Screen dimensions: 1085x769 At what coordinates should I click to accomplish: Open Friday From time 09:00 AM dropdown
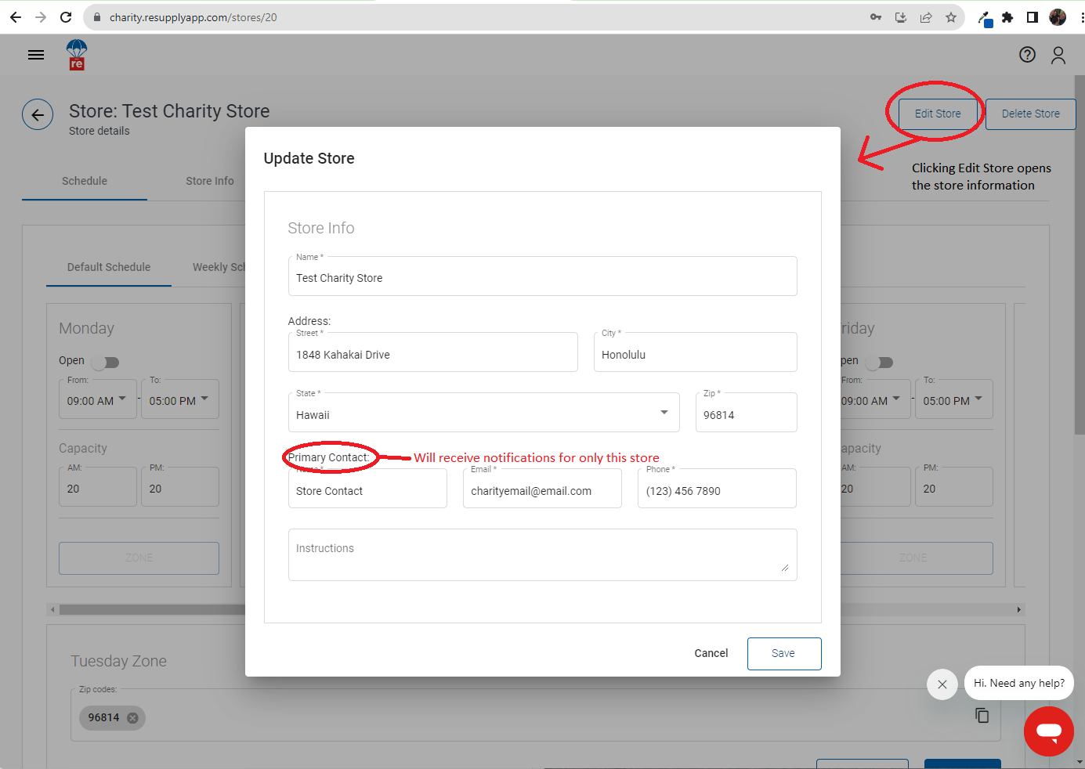click(876, 399)
